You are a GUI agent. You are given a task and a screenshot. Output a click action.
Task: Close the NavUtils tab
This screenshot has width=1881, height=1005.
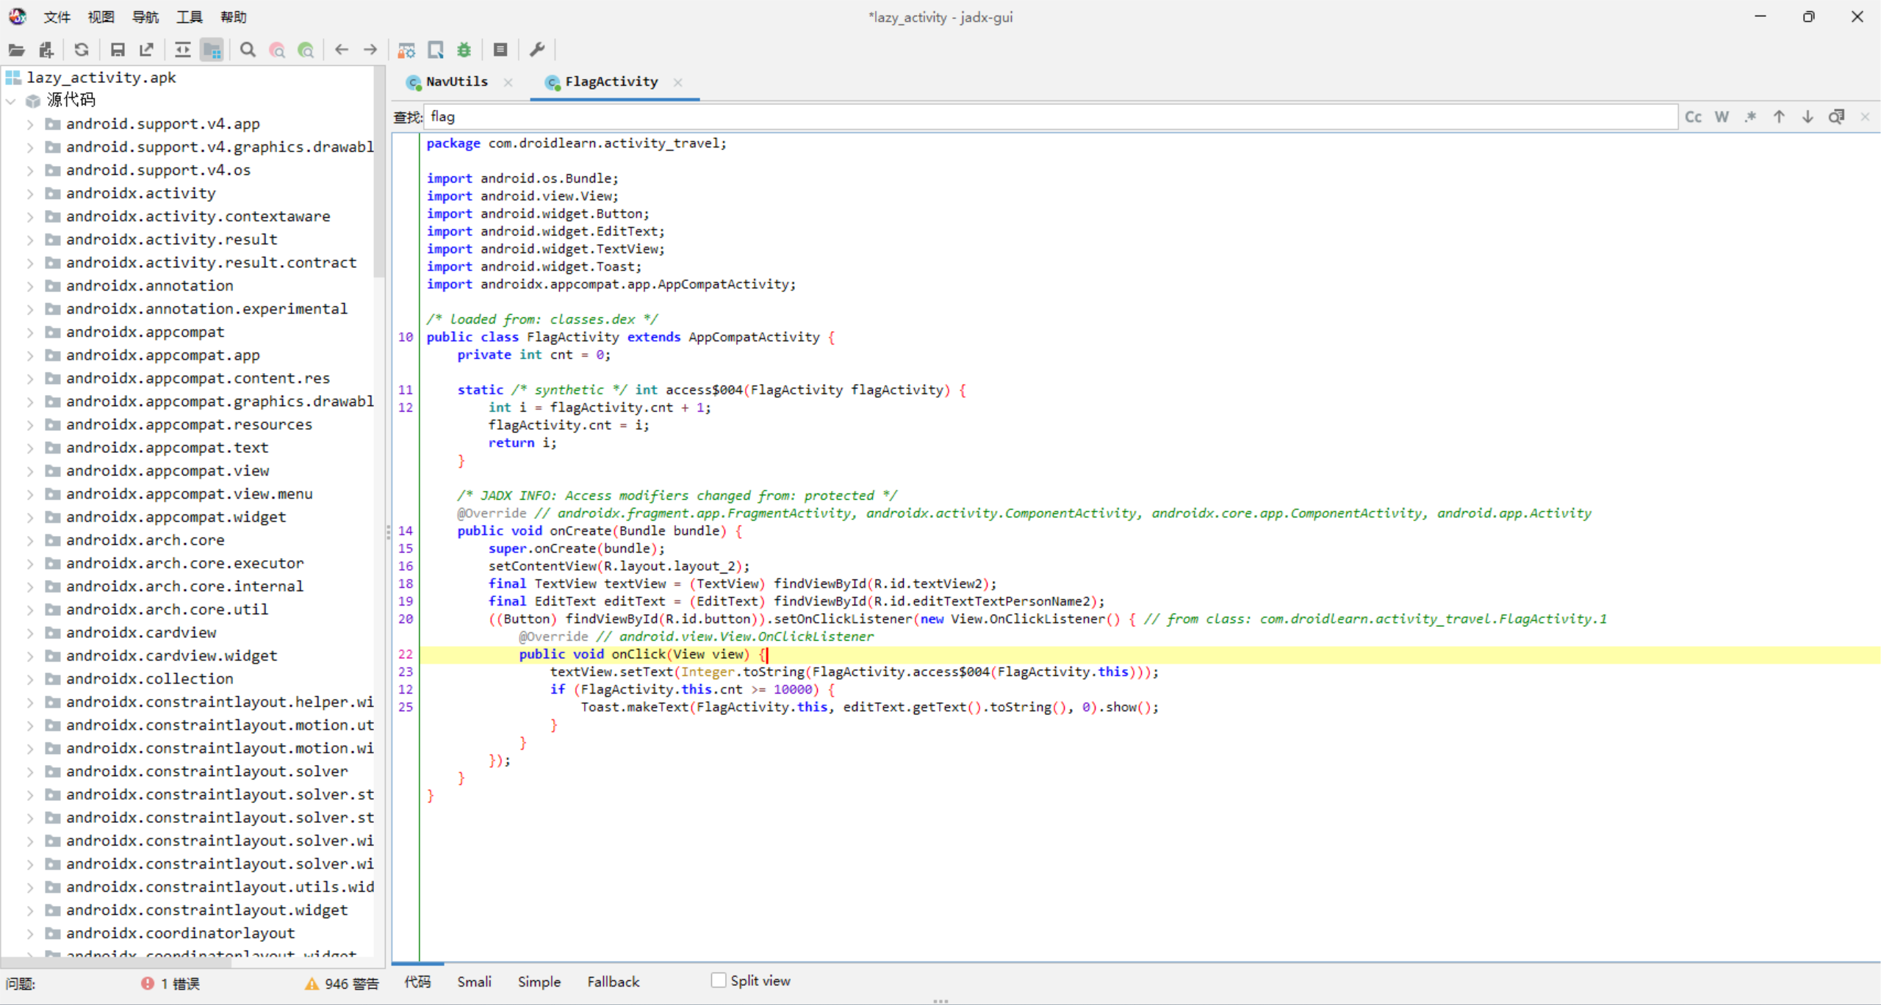508,82
